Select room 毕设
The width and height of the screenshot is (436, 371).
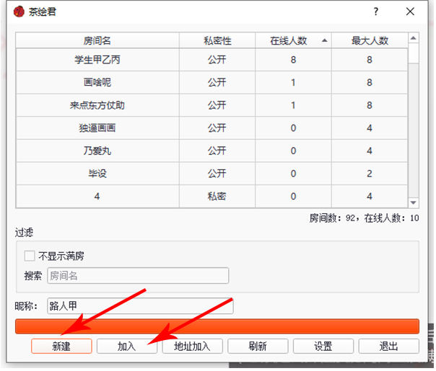(97, 174)
